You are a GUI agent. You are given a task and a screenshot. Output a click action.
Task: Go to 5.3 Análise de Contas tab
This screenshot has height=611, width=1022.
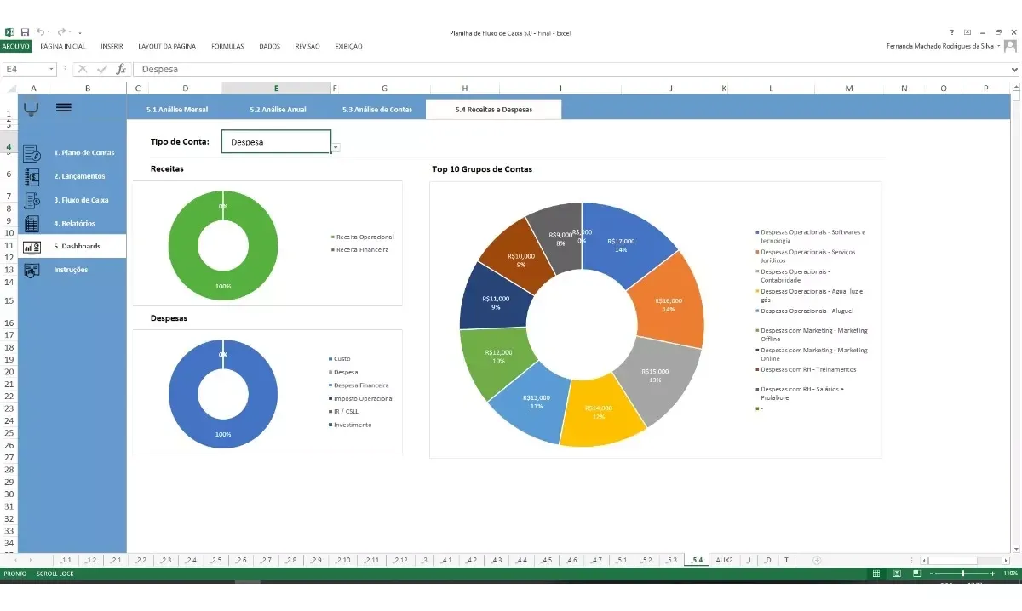(x=377, y=109)
